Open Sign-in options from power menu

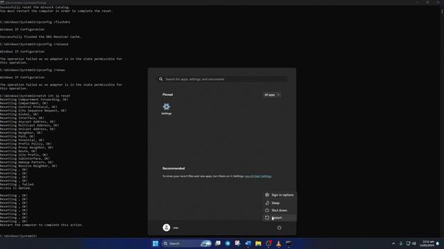tap(279, 195)
